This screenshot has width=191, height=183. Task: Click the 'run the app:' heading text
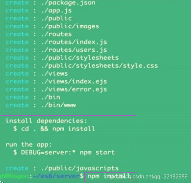click(x=29, y=145)
